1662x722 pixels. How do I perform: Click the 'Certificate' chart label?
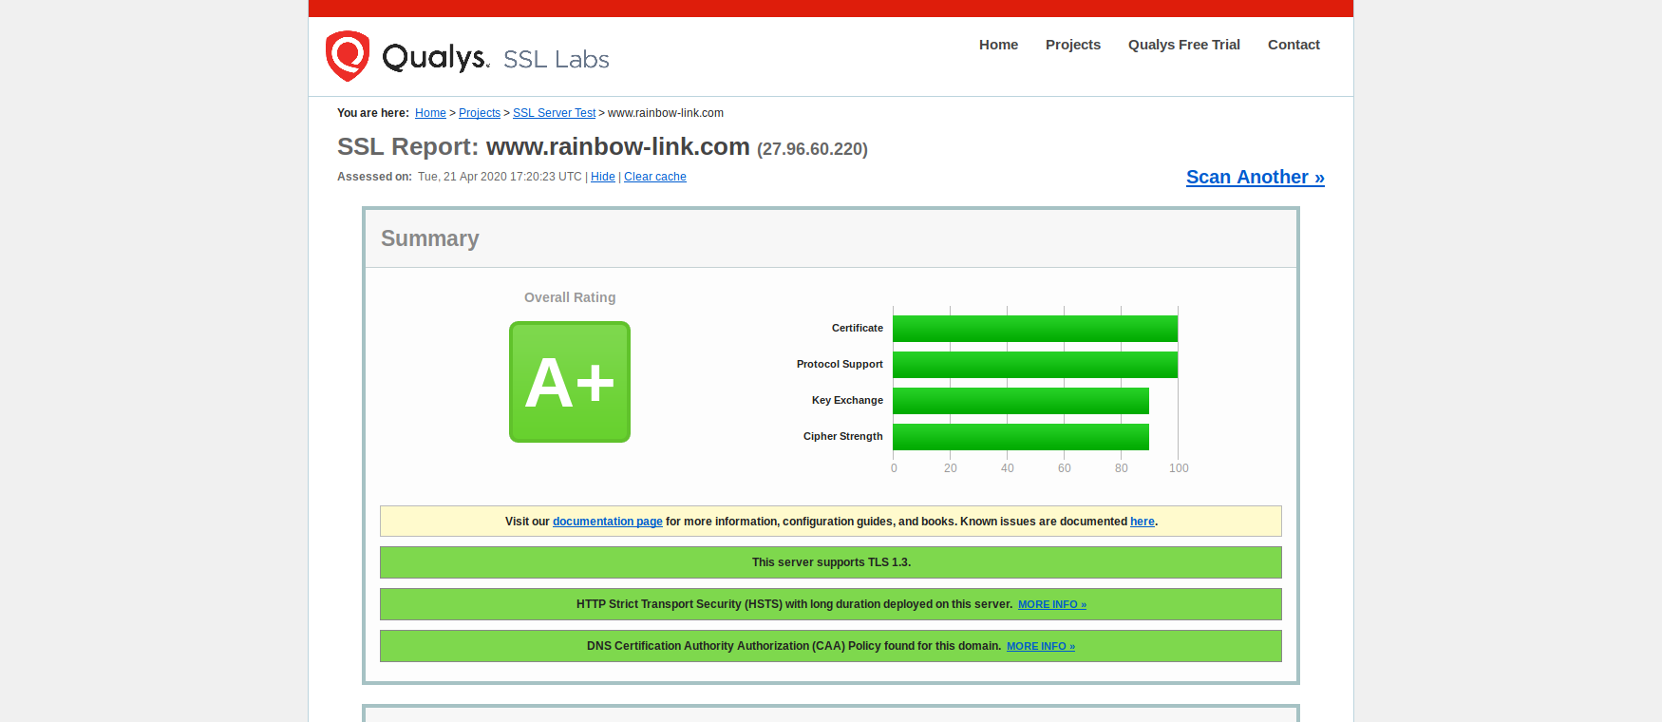858,328
